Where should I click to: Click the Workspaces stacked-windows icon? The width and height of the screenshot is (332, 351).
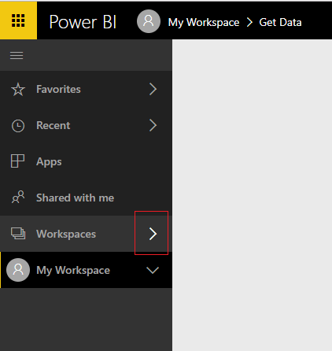tap(18, 234)
